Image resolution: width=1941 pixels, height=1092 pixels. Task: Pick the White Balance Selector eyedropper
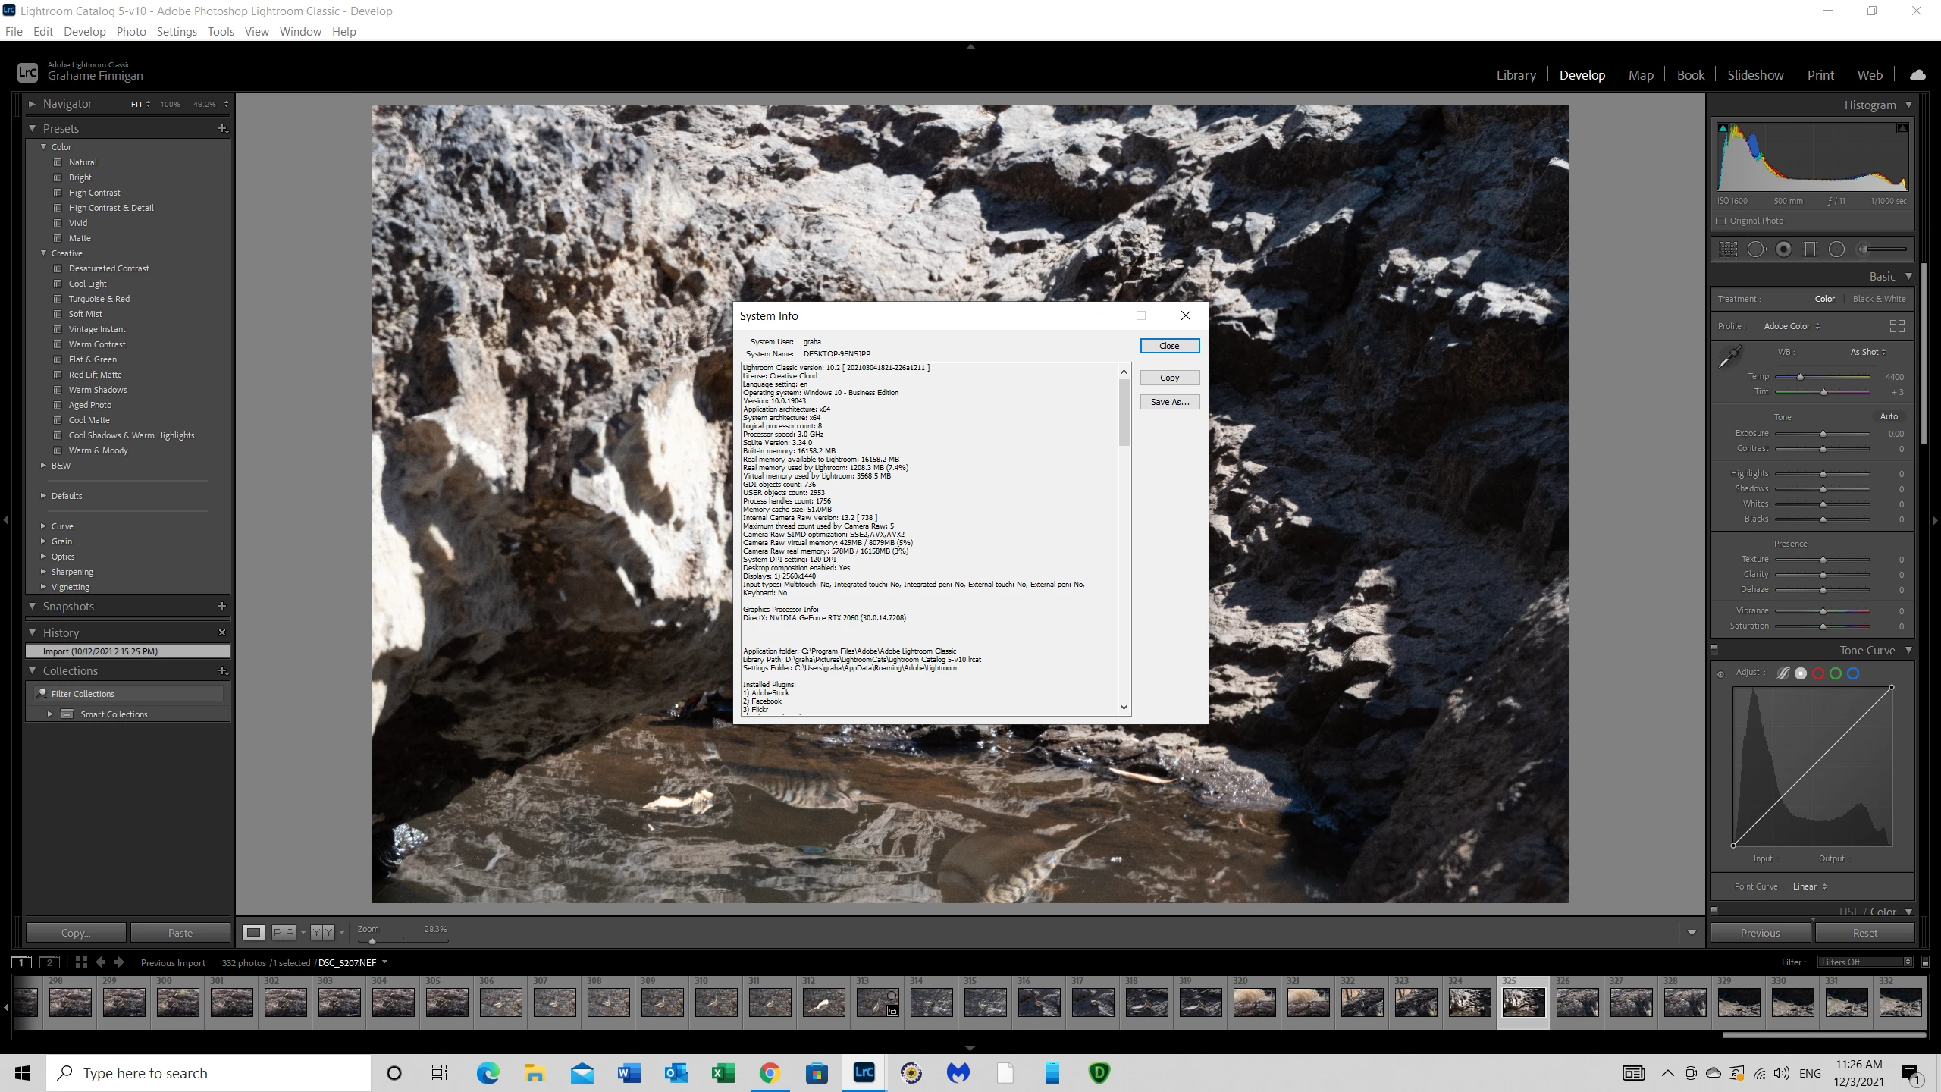point(1729,357)
